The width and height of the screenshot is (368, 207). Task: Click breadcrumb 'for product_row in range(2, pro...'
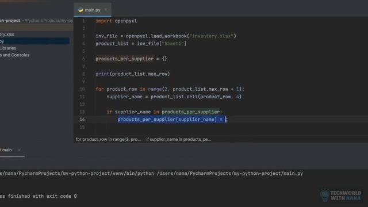pos(108,139)
